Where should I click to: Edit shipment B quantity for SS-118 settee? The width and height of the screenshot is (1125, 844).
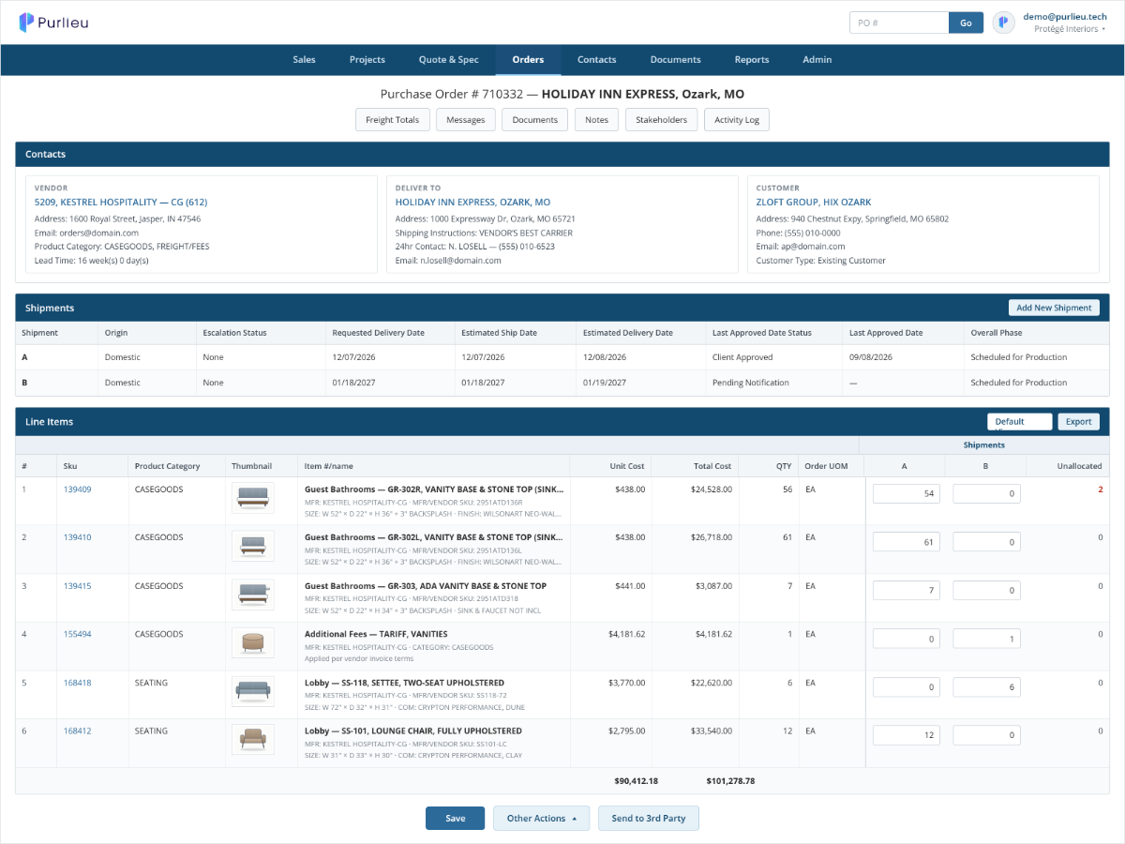click(x=986, y=686)
